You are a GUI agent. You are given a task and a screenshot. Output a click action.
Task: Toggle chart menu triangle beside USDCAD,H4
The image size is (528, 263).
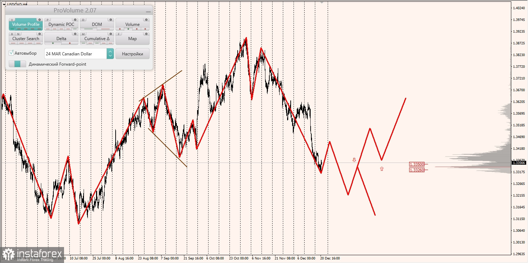pyautogui.click(x=4, y=4)
